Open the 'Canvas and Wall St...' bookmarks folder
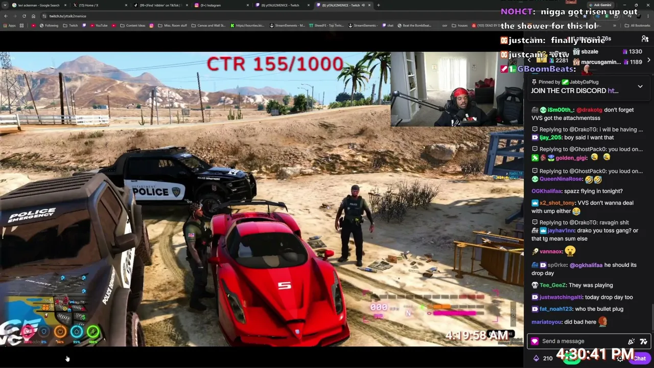 pos(208,26)
